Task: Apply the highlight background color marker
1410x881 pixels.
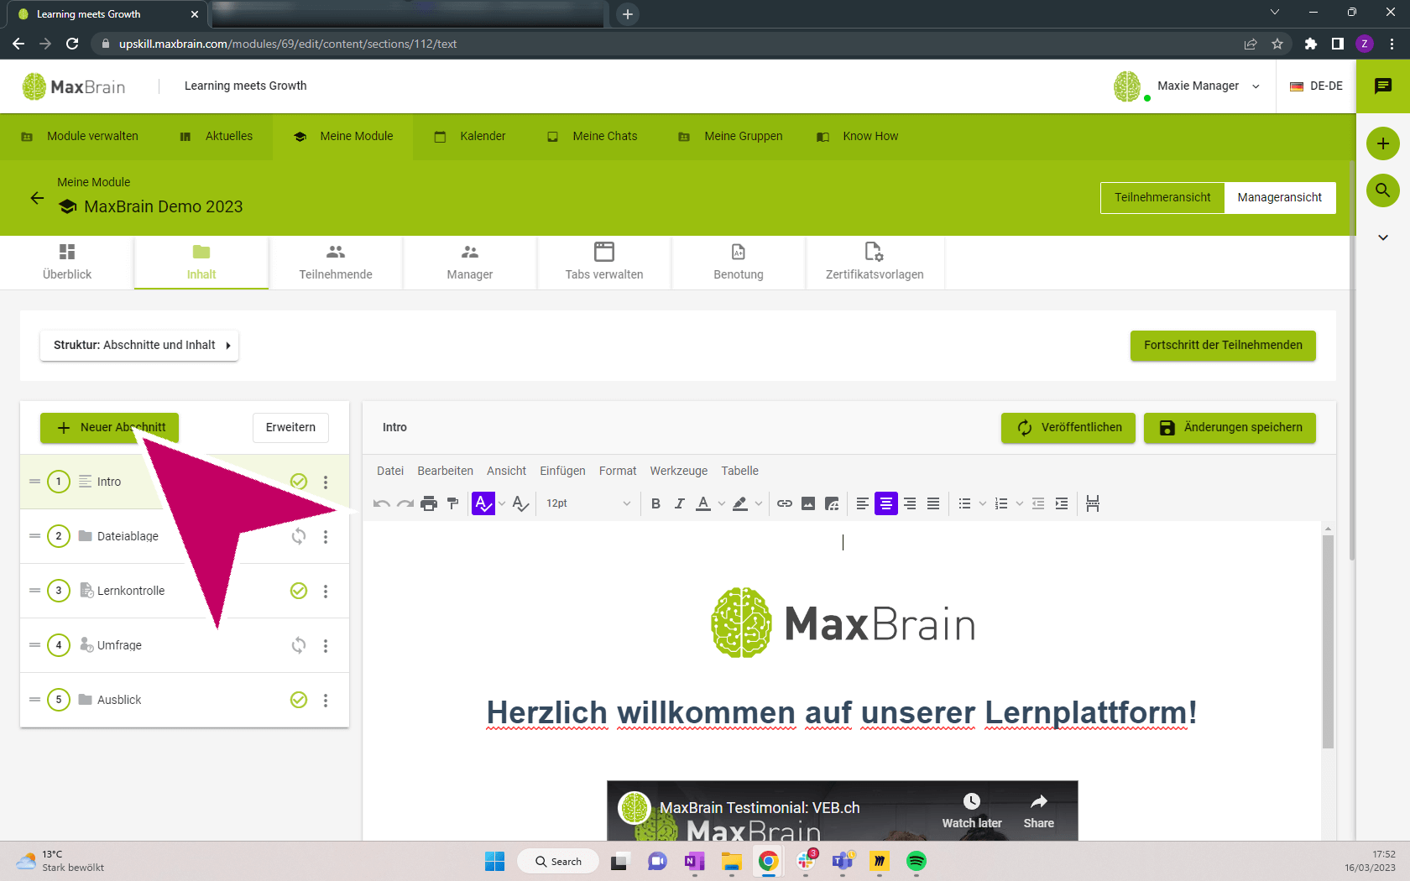Action: tap(740, 503)
